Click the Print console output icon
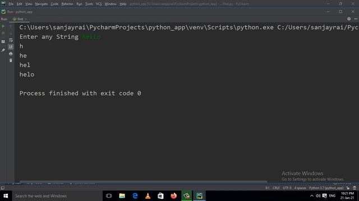Screen dimensions: 359x201 [x=11, y=54]
